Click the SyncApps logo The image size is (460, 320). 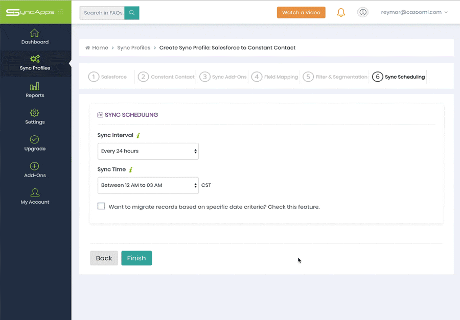click(x=30, y=12)
